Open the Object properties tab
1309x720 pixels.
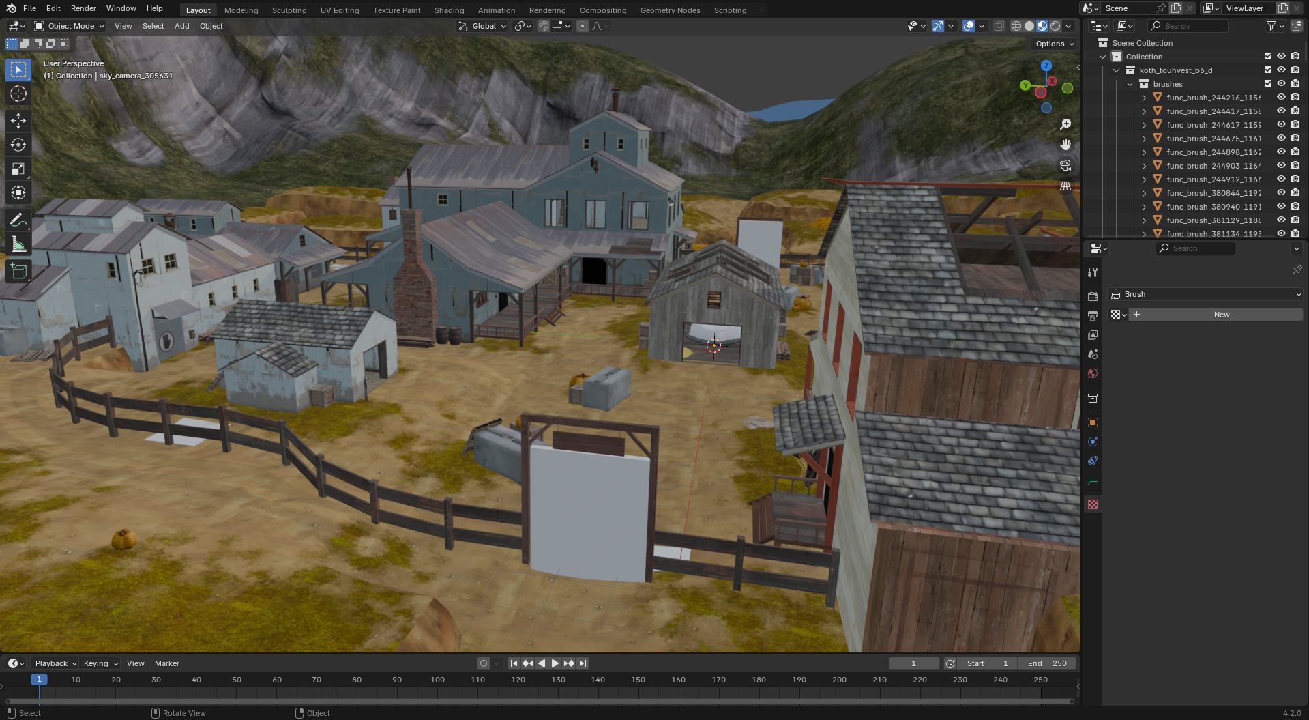[x=1093, y=422]
